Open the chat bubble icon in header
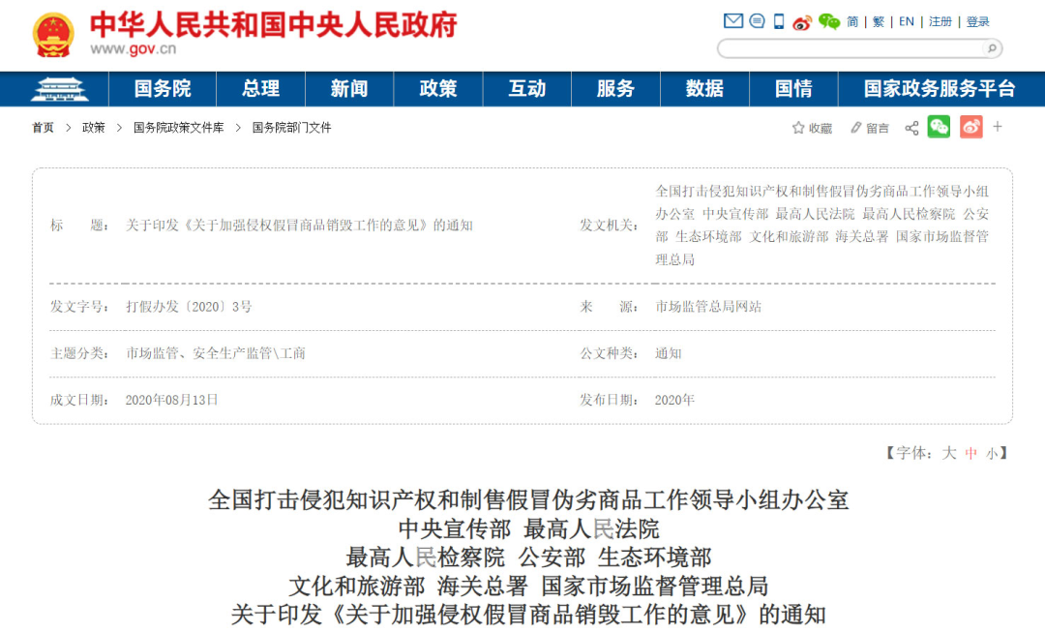Image resolution: width=1045 pixels, height=633 pixels. tap(757, 21)
